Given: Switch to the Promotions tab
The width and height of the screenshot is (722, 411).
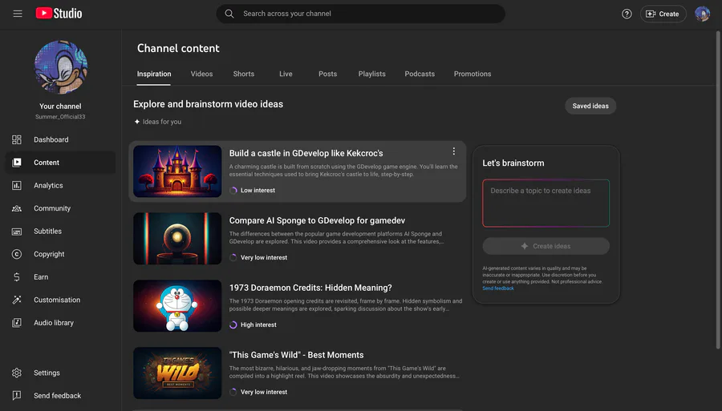Looking at the screenshot, I should pos(473,74).
